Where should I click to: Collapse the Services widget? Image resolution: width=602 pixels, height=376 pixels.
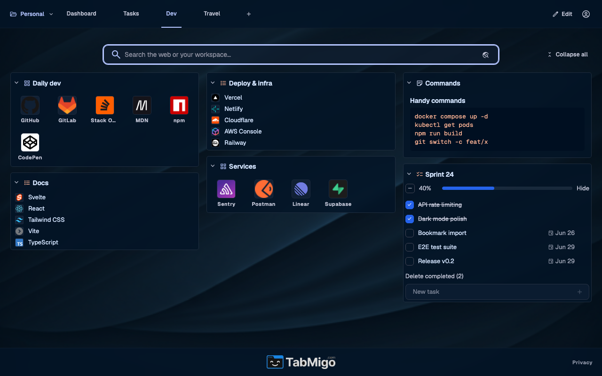pyautogui.click(x=213, y=166)
